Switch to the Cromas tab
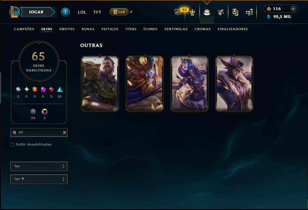This screenshot has width=308, height=210. pos(203,29)
